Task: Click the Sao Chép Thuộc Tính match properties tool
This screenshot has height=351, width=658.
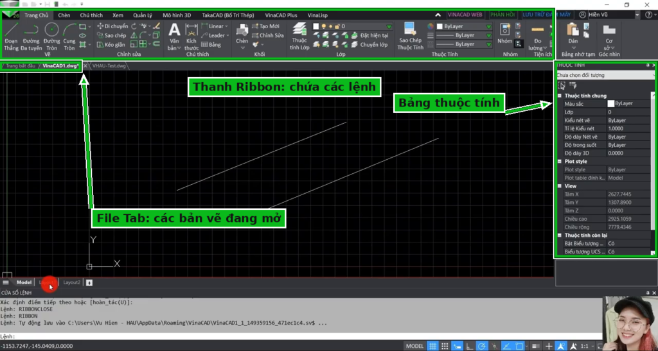Action: [x=411, y=37]
